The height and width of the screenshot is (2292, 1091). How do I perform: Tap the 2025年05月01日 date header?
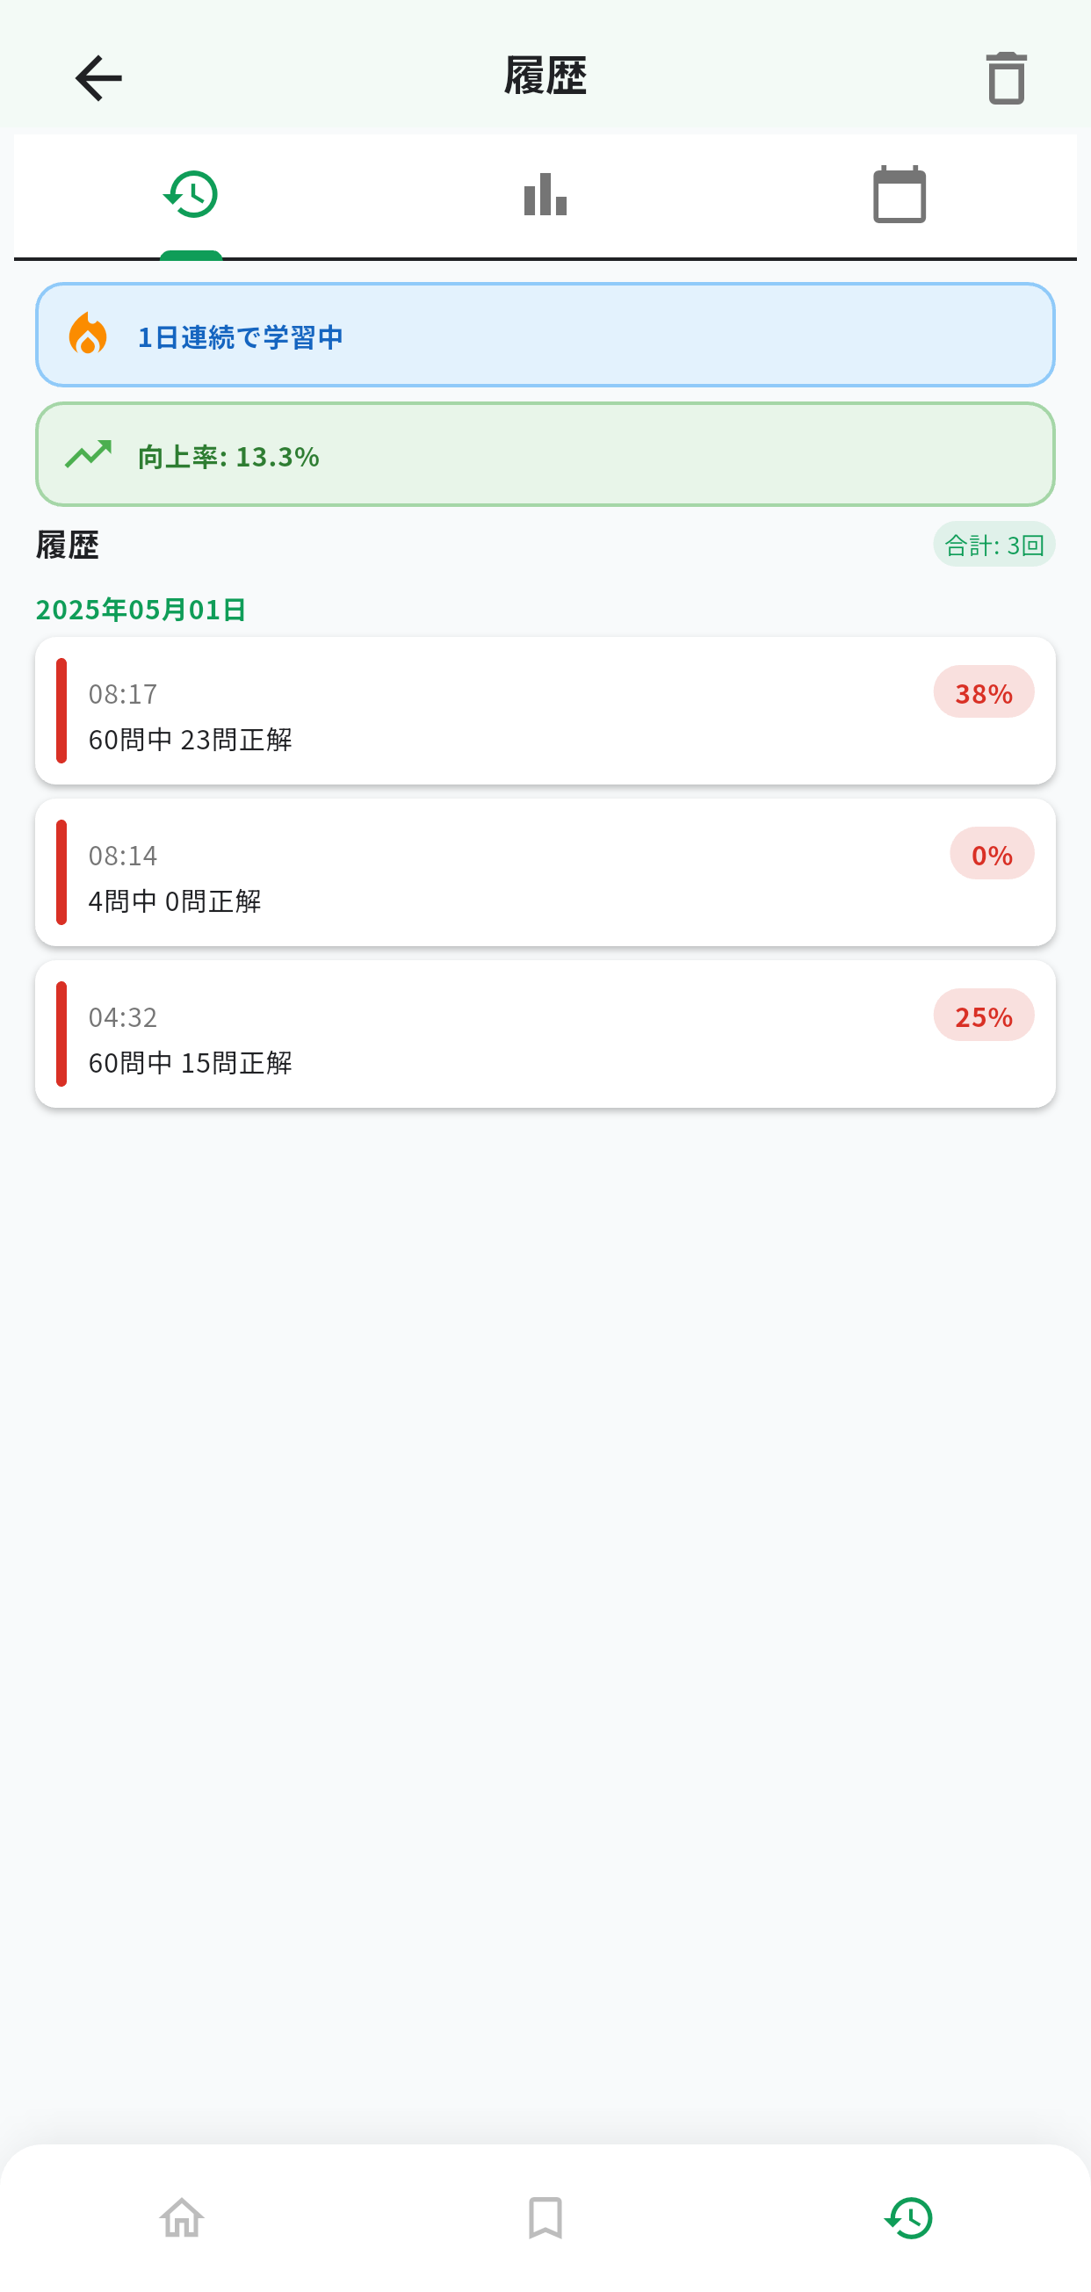click(141, 610)
